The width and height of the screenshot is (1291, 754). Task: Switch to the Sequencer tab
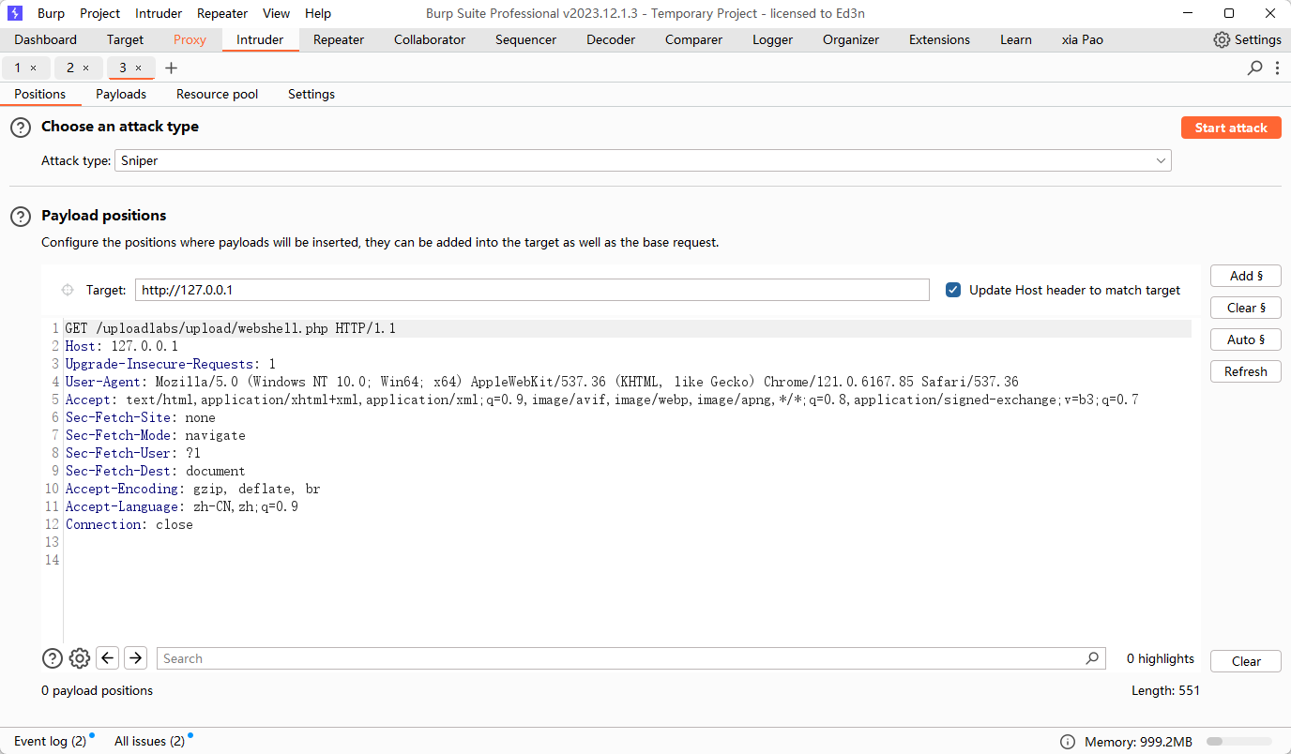[525, 39]
